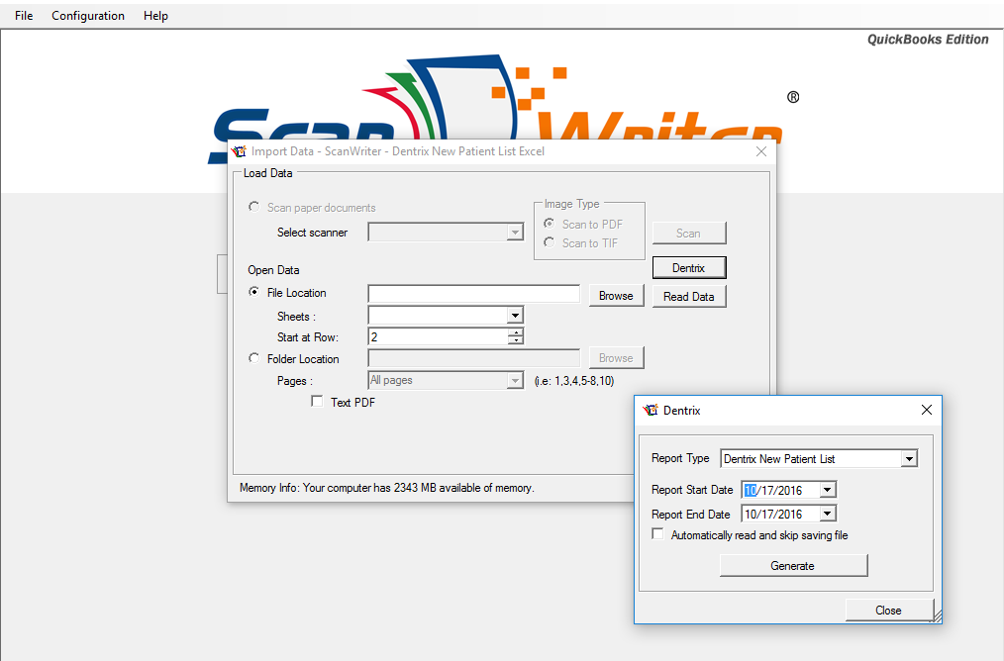Click the Close button in Dentrix dialog

(889, 610)
